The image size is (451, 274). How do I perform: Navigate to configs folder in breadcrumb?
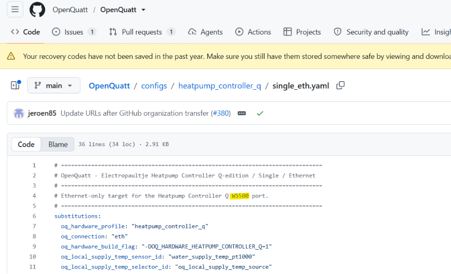(x=154, y=86)
